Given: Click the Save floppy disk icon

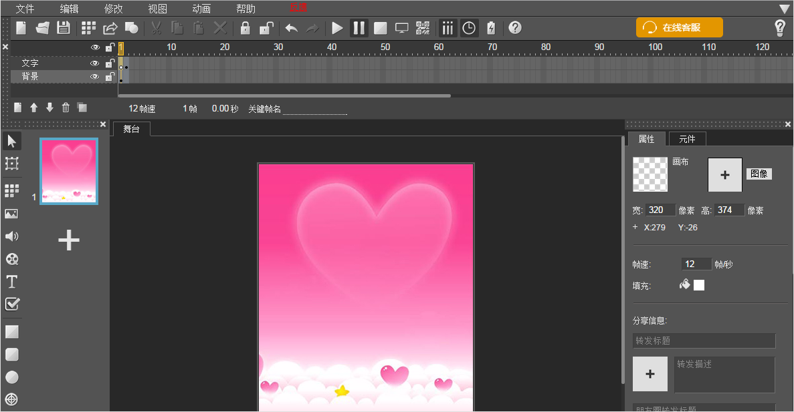Looking at the screenshot, I should click(x=63, y=28).
